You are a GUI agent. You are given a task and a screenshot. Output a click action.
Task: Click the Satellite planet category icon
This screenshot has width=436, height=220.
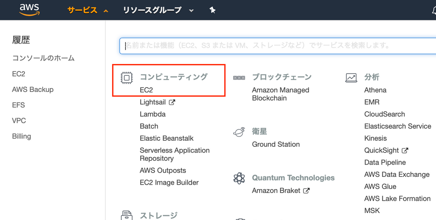(x=239, y=132)
